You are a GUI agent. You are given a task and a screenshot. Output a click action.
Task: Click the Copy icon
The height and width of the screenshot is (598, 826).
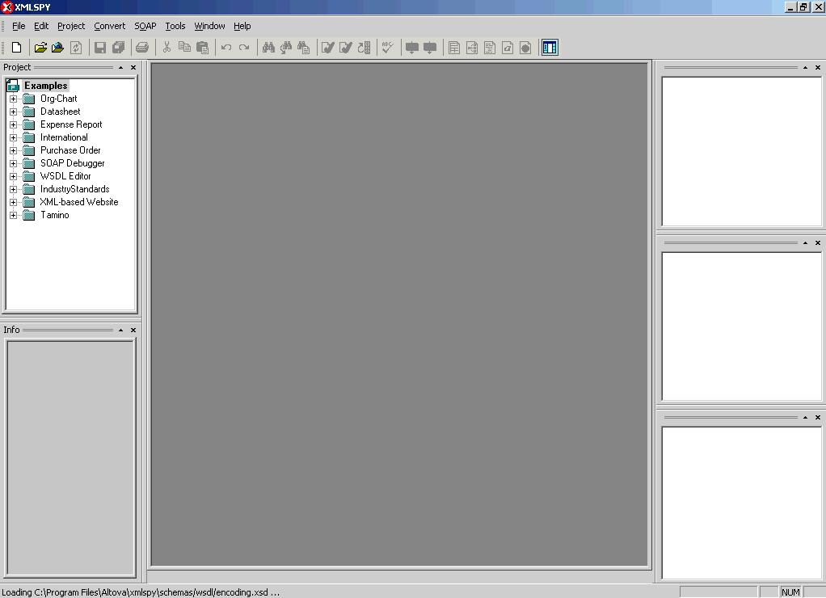[x=184, y=48]
